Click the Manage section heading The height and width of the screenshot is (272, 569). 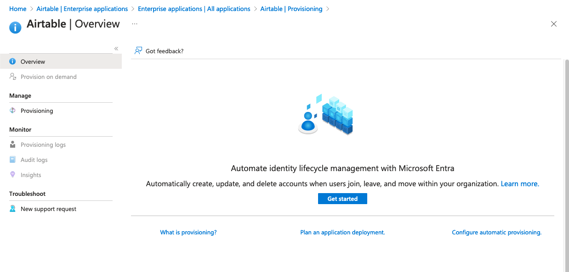point(20,95)
